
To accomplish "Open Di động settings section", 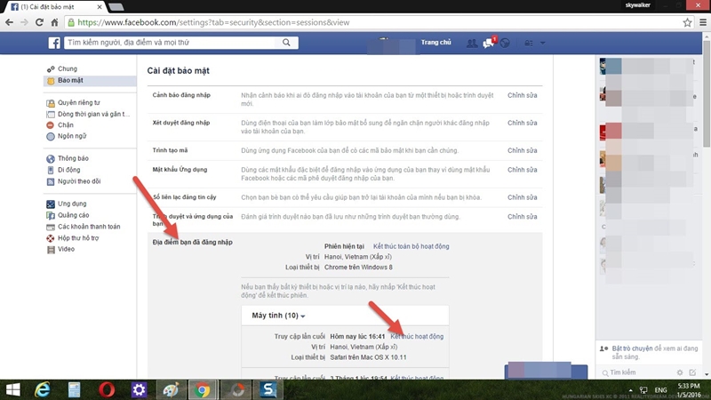I will [68, 170].
